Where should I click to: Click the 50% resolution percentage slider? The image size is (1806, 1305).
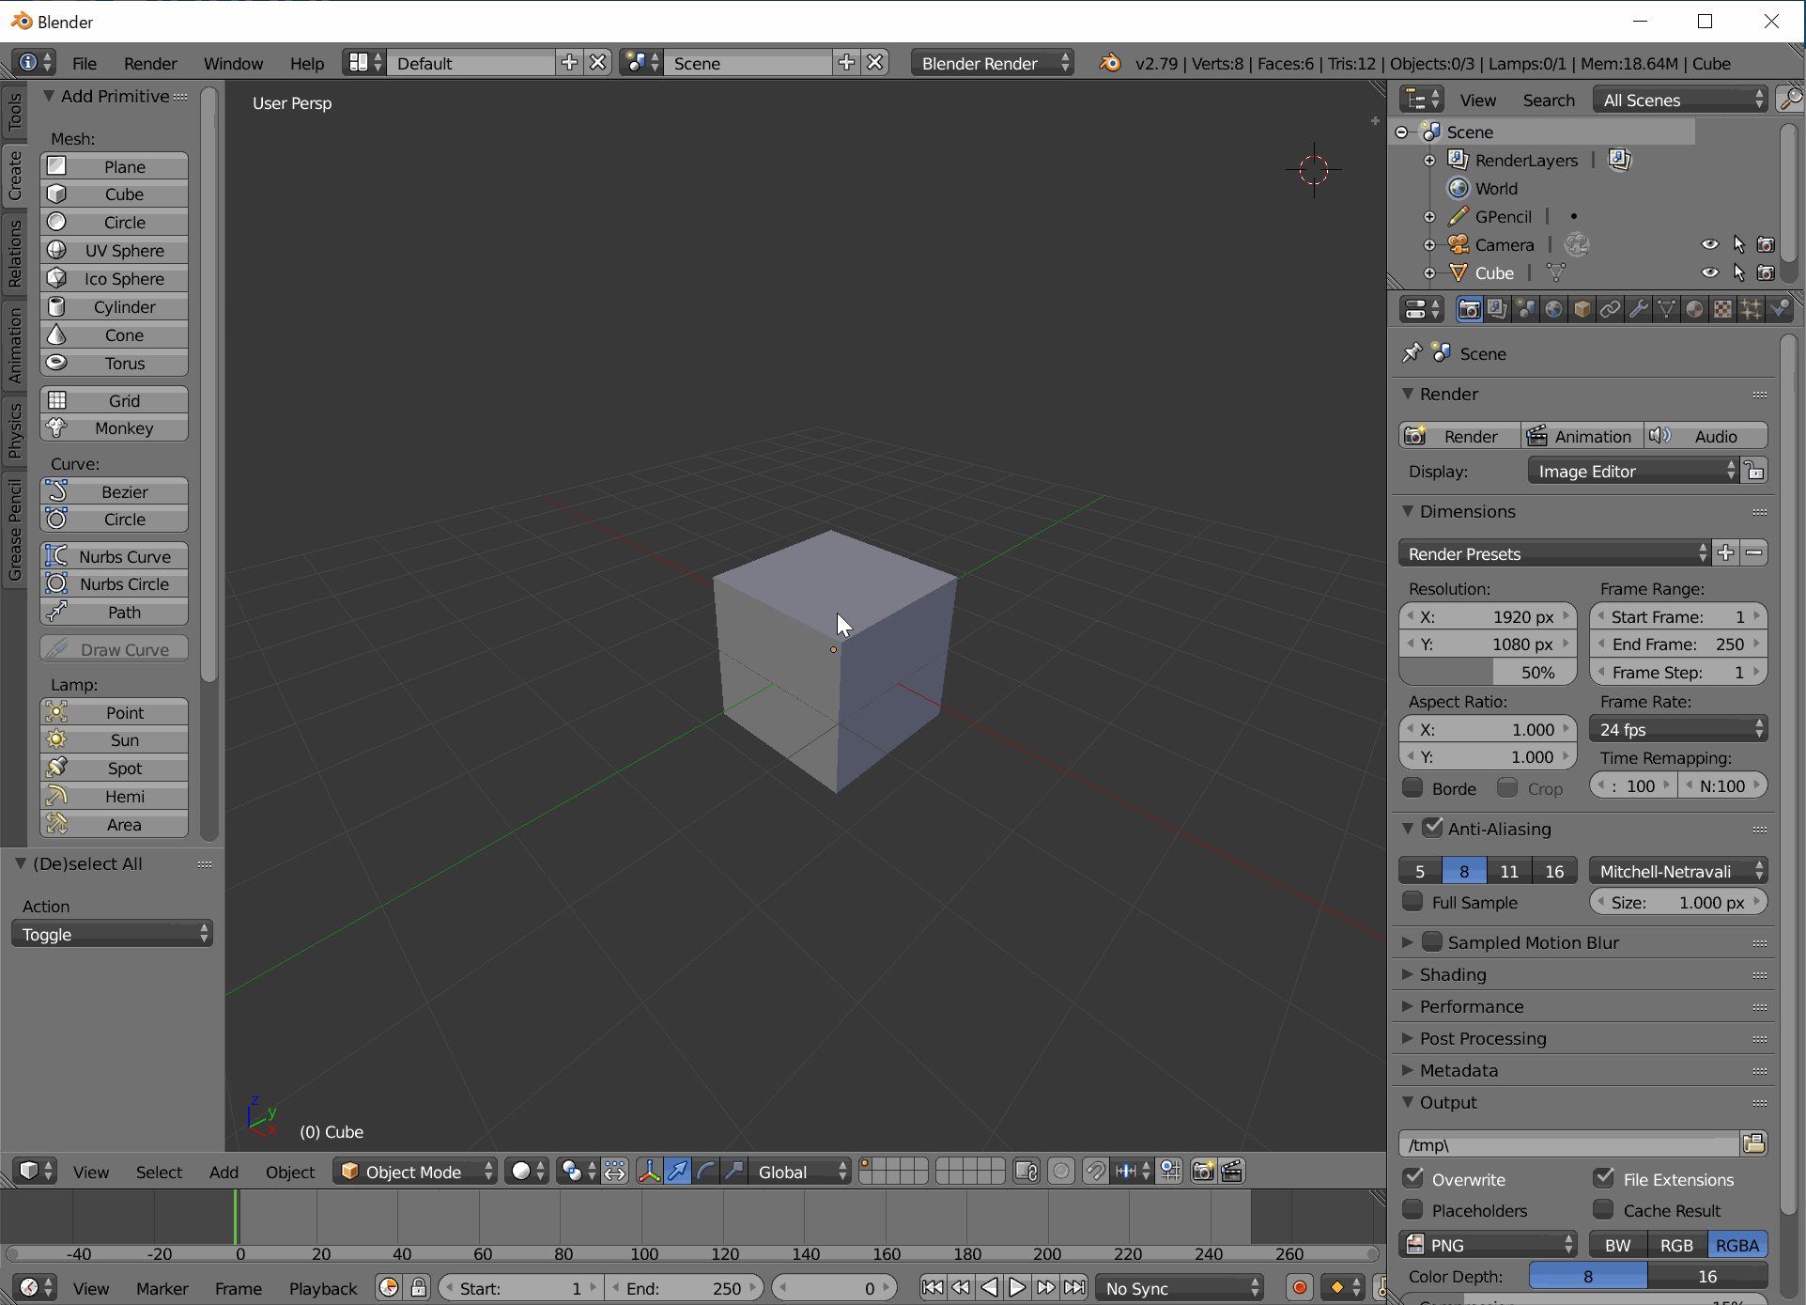click(1489, 672)
